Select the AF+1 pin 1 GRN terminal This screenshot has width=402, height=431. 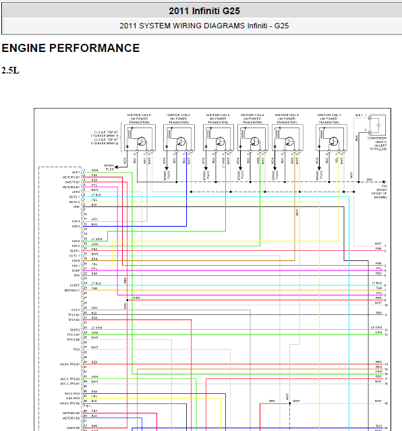pyautogui.click(x=91, y=171)
